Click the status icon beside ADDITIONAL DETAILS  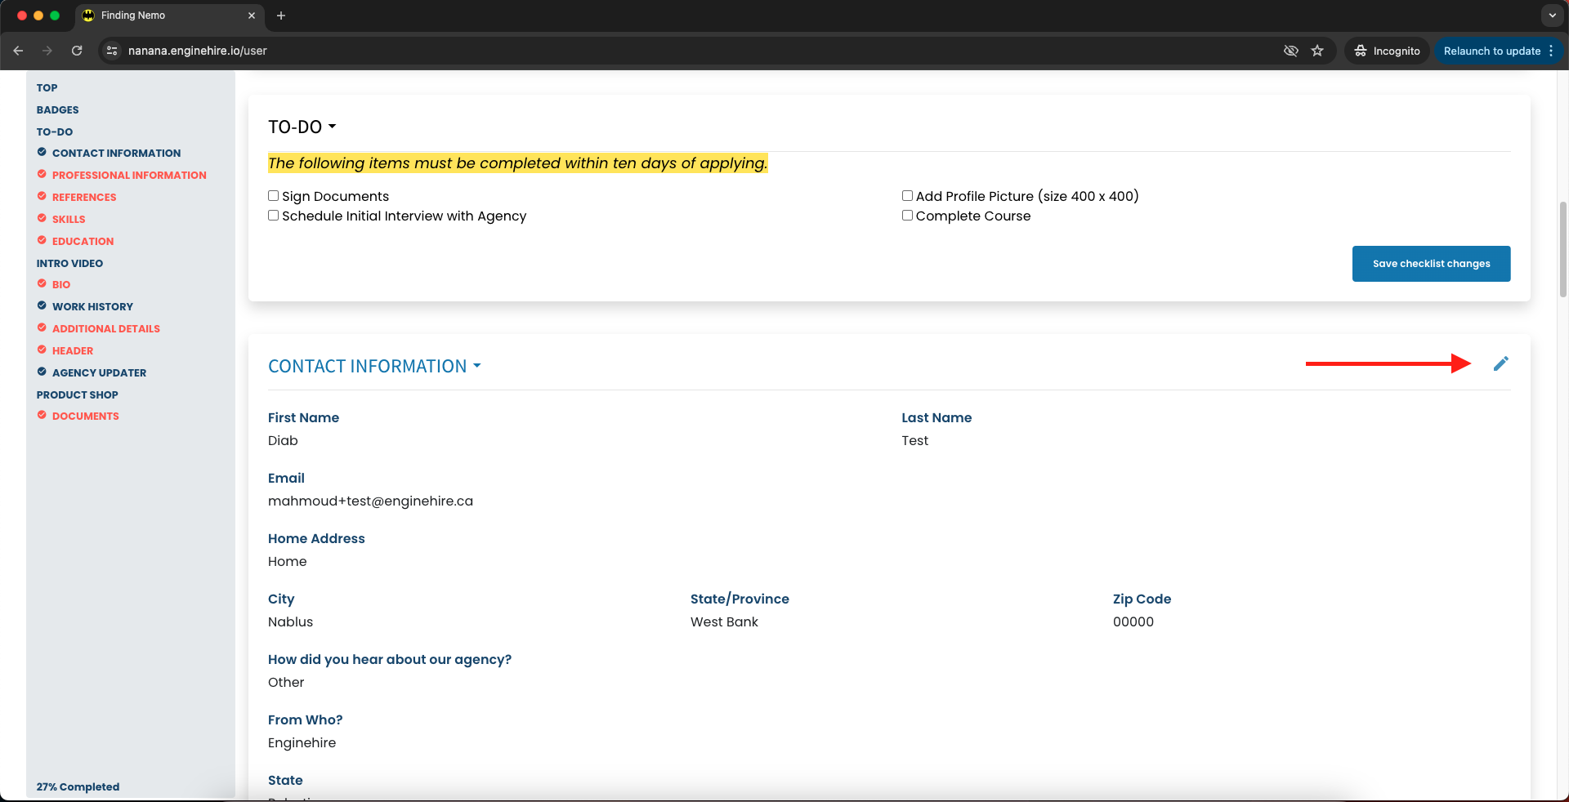[42, 327]
